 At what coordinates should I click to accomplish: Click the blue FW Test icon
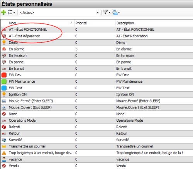point(4,88)
